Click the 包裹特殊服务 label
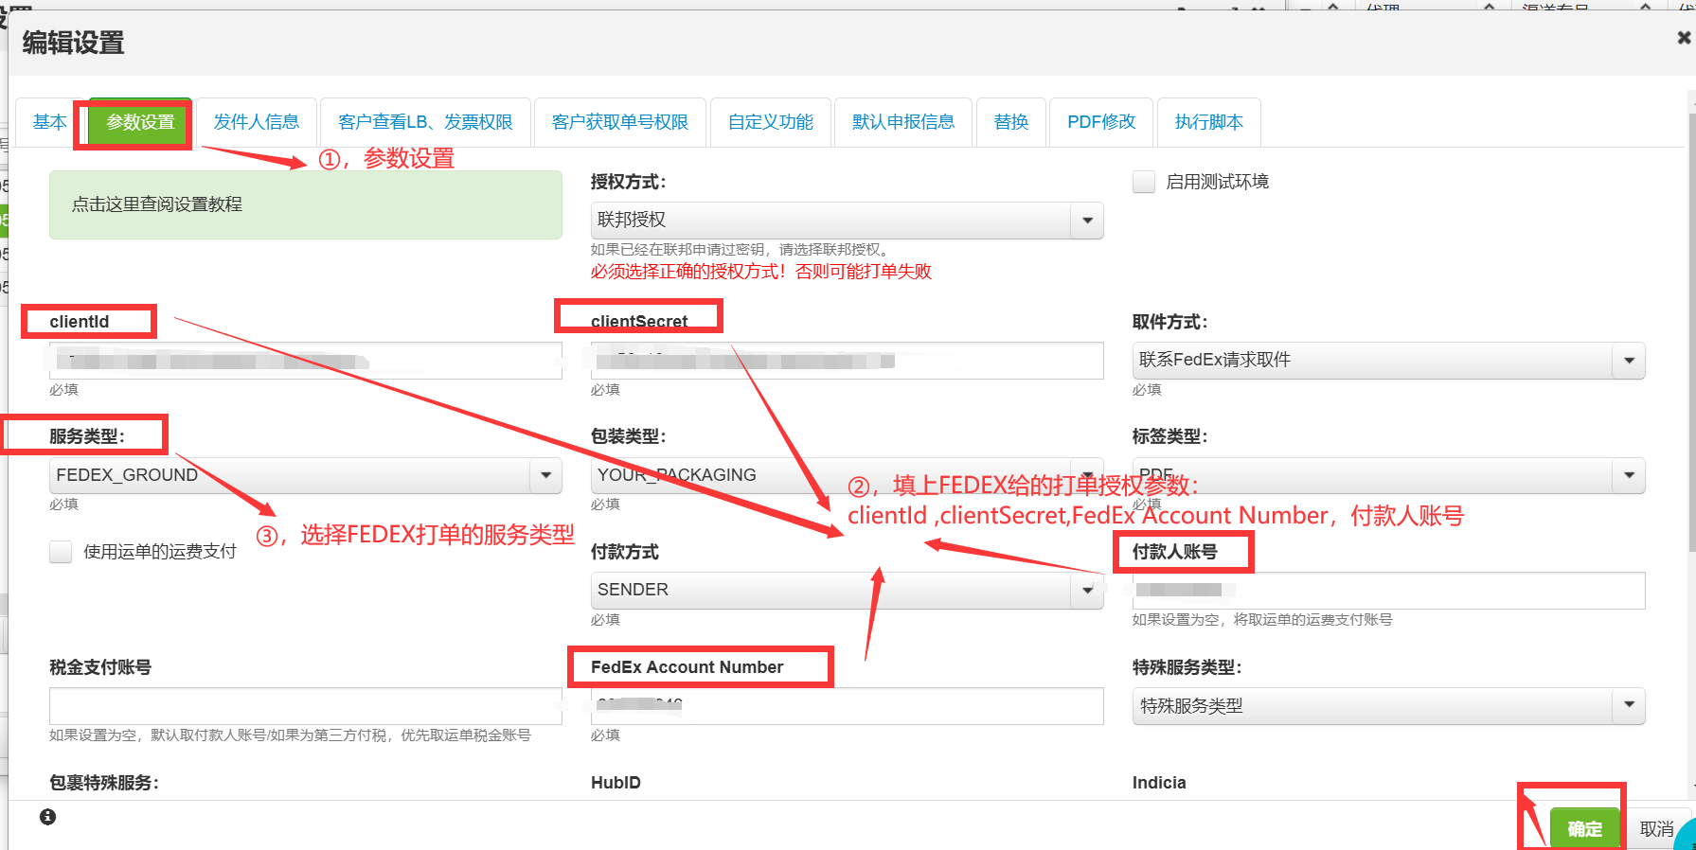 click(104, 783)
